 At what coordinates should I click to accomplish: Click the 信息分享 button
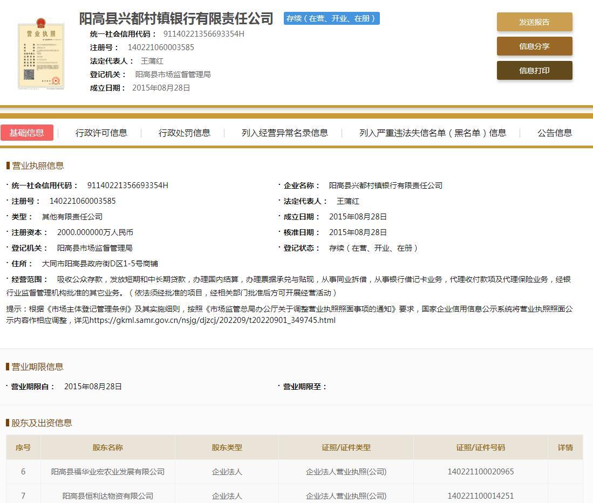pos(534,46)
